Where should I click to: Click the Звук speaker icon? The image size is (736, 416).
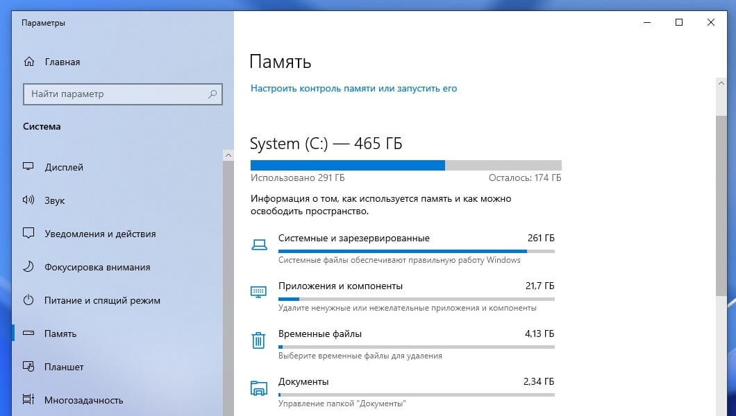pos(28,200)
